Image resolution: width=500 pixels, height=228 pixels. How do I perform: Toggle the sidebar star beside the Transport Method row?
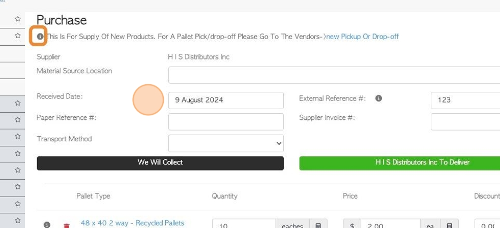click(17, 136)
